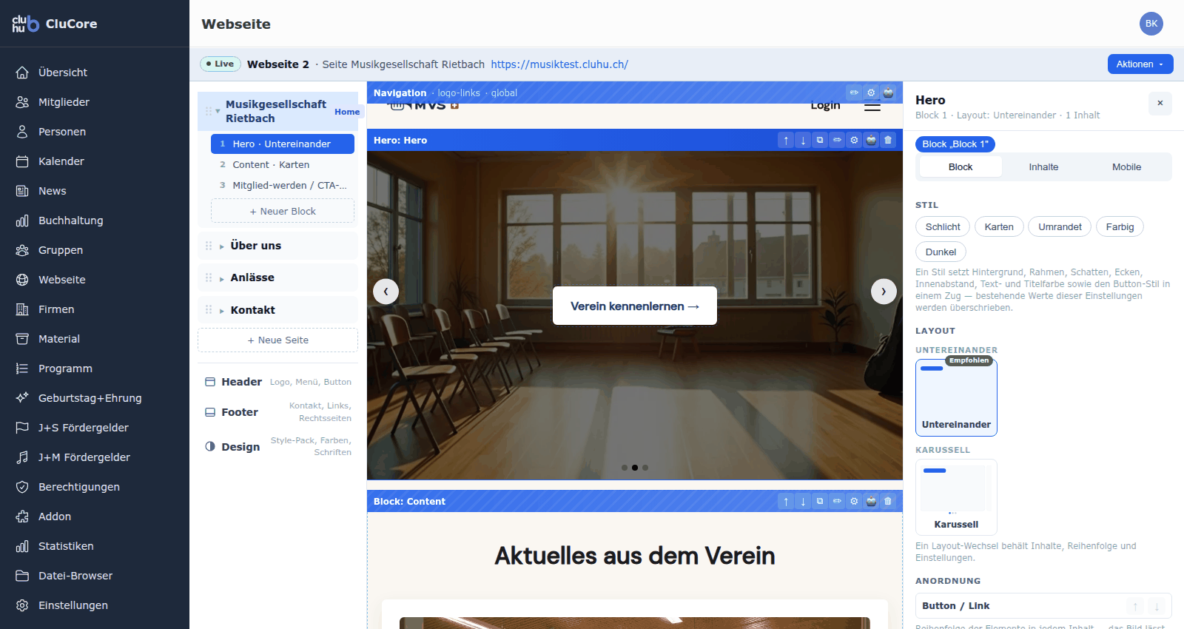Select the Farbig style option

point(1120,227)
